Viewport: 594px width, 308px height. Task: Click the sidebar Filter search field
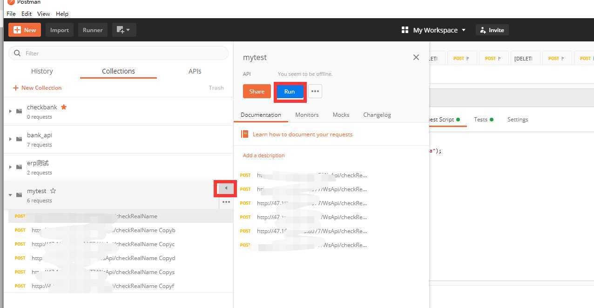(118, 53)
